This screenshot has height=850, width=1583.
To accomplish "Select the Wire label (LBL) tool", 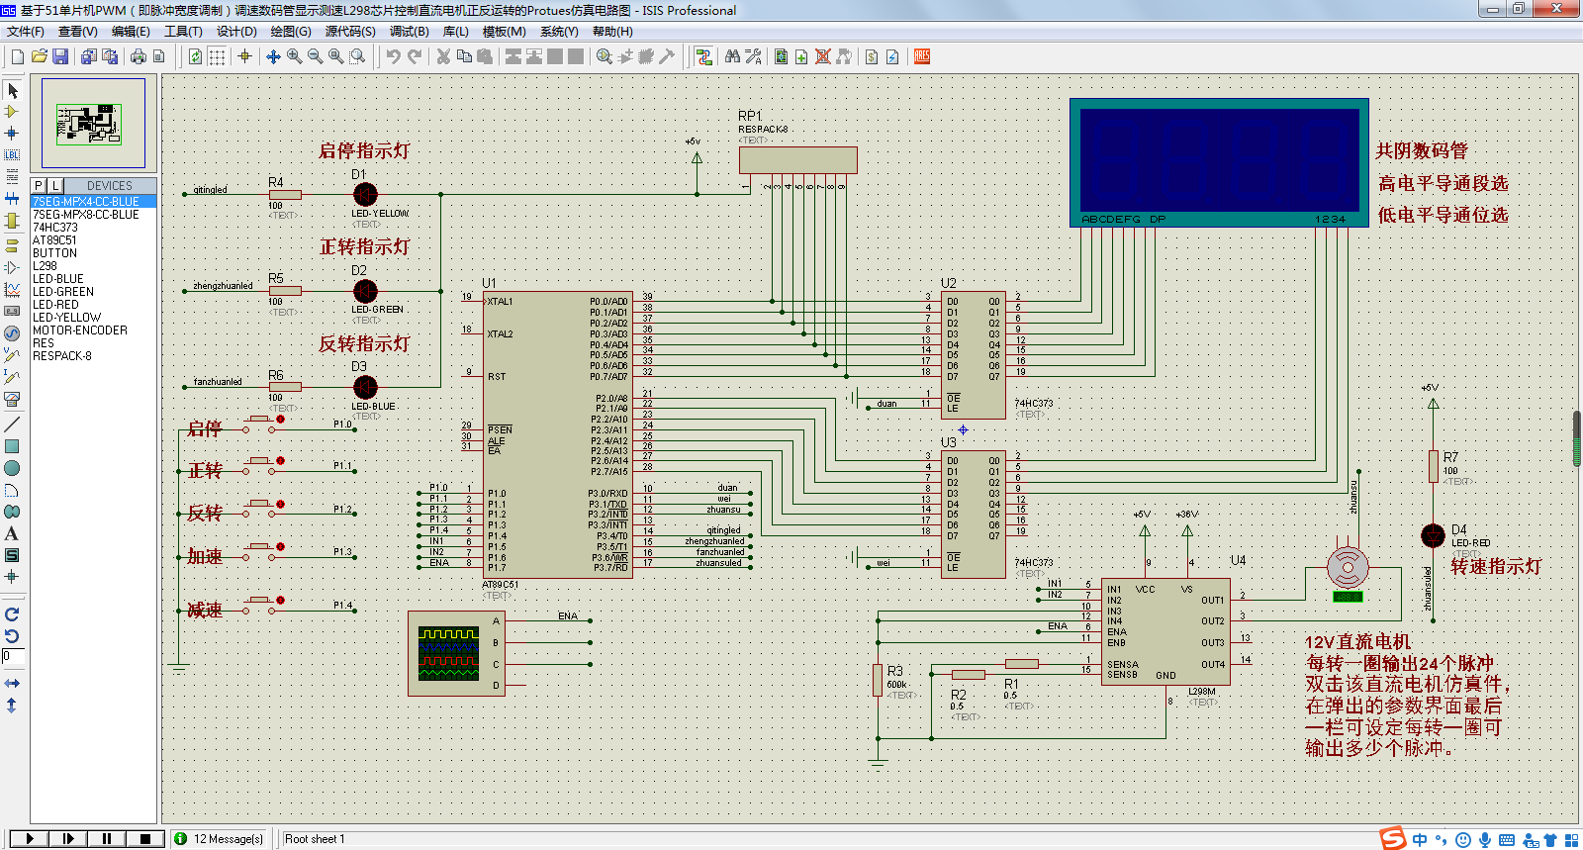I will pos(12,154).
